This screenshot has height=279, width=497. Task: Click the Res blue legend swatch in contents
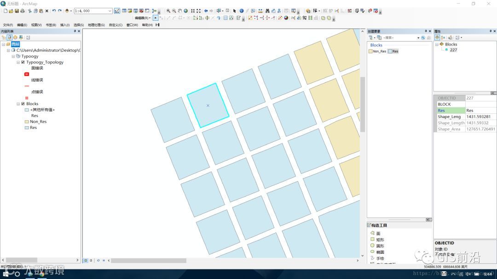[x=27, y=128]
